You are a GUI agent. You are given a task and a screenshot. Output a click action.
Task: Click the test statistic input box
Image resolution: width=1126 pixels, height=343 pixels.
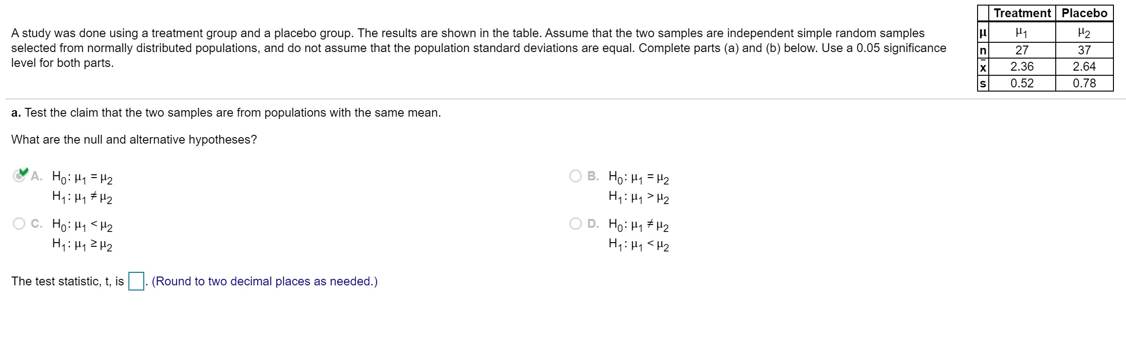pos(135,281)
